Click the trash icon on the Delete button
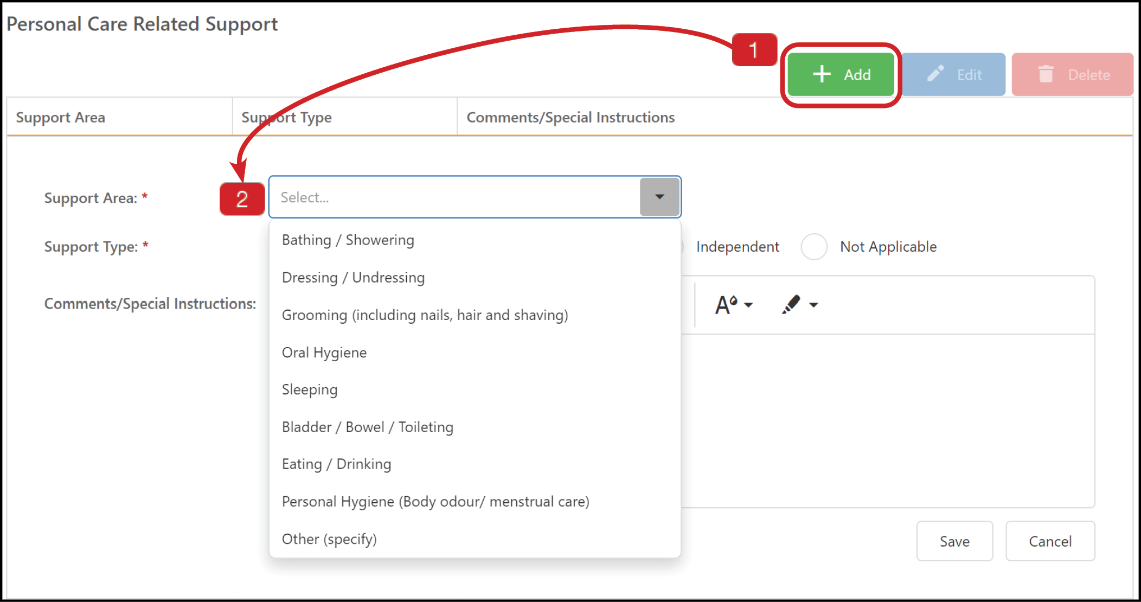1141x602 pixels. [1046, 74]
